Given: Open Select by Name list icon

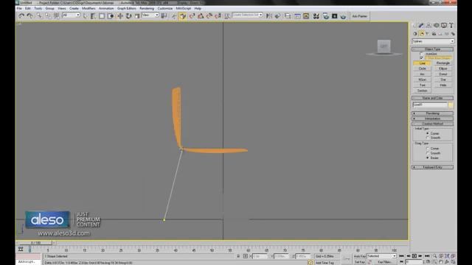Looking at the screenshot, I should pyautogui.click(x=93, y=16).
